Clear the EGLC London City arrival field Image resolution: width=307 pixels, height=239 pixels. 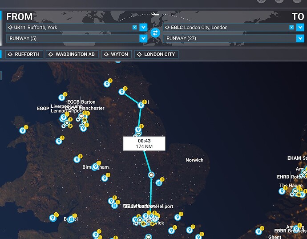(291, 28)
